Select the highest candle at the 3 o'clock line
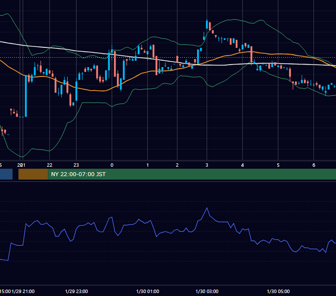This screenshot has height=296, width=336. click(x=207, y=24)
